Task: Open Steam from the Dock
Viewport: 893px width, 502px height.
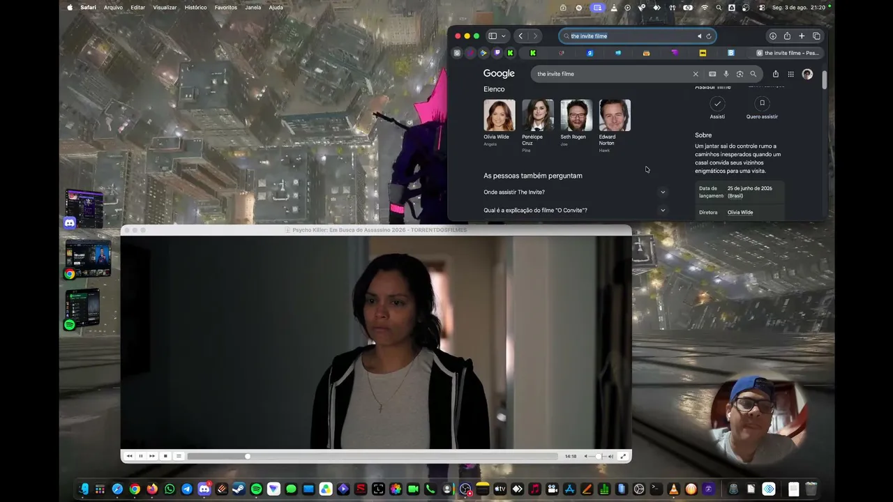Action: tap(239, 489)
